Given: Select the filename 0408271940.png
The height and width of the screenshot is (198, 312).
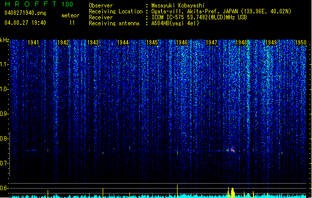Looking at the screenshot, I should tap(25, 13).
